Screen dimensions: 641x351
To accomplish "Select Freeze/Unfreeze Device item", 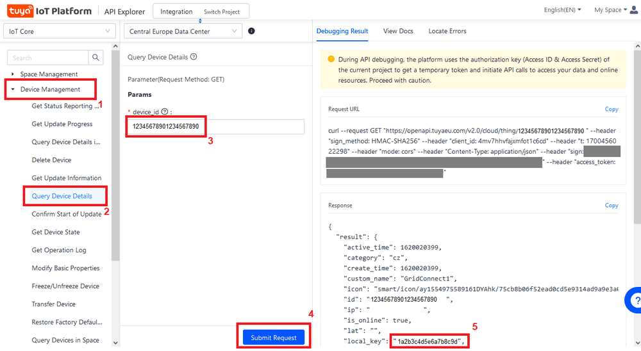I will point(65,286).
